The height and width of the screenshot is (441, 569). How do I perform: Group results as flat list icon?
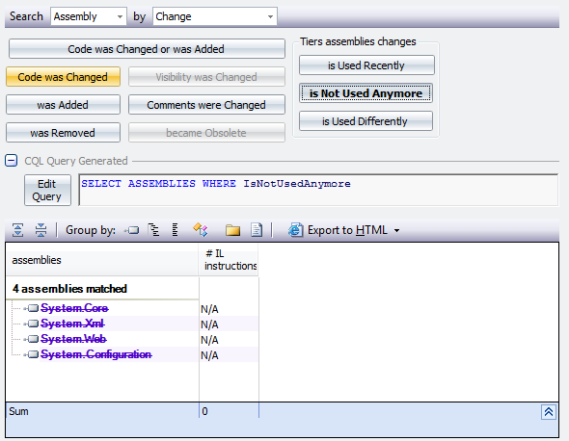[175, 230]
